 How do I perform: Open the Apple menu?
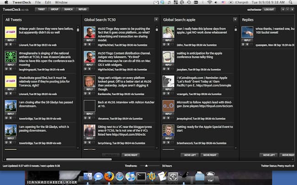pos(6,2)
